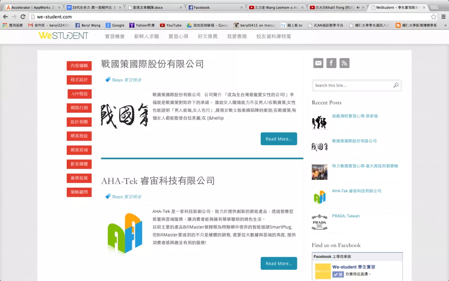Click Read More for AHA-Tek post
The height and width of the screenshot is (281, 449).
tap(278, 263)
